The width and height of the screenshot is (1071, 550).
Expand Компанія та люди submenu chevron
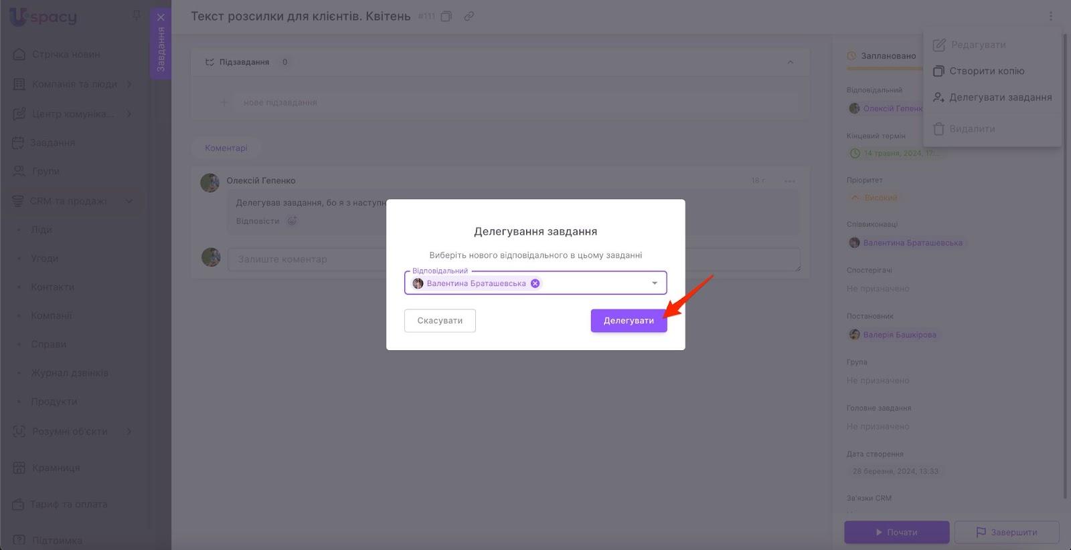click(129, 84)
